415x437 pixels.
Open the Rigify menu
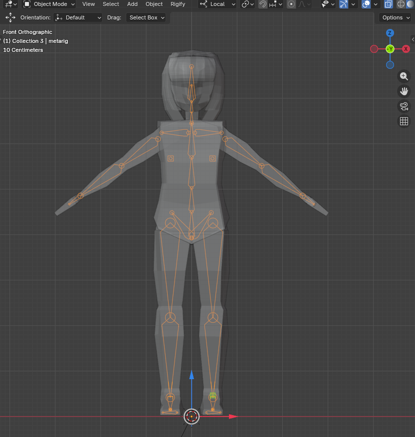[178, 4]
